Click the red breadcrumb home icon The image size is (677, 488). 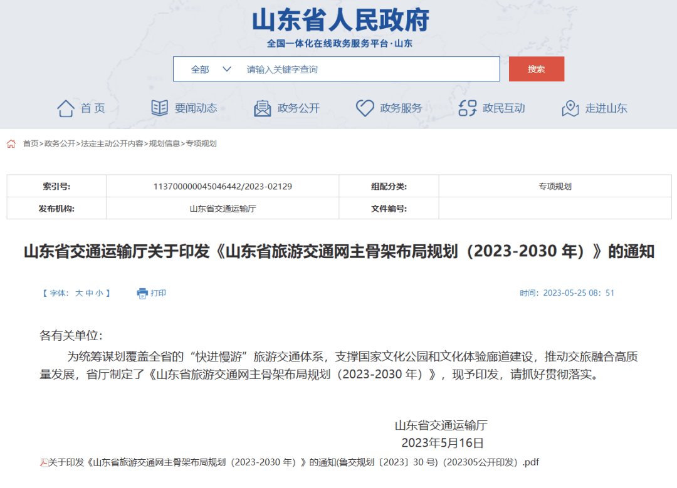pyautogui.click(x=11, y=144)
